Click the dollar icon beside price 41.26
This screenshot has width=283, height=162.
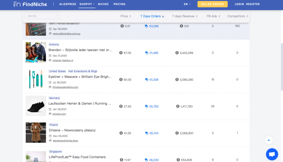pyautogui.click(x=121, y=133)
